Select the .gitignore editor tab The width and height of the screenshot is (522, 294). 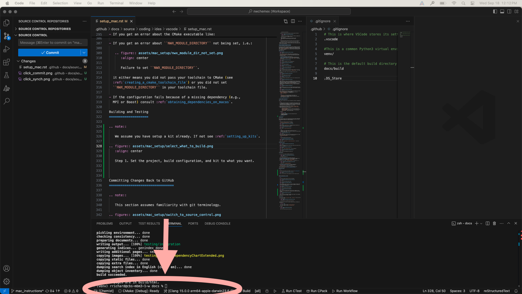point(323,21)
